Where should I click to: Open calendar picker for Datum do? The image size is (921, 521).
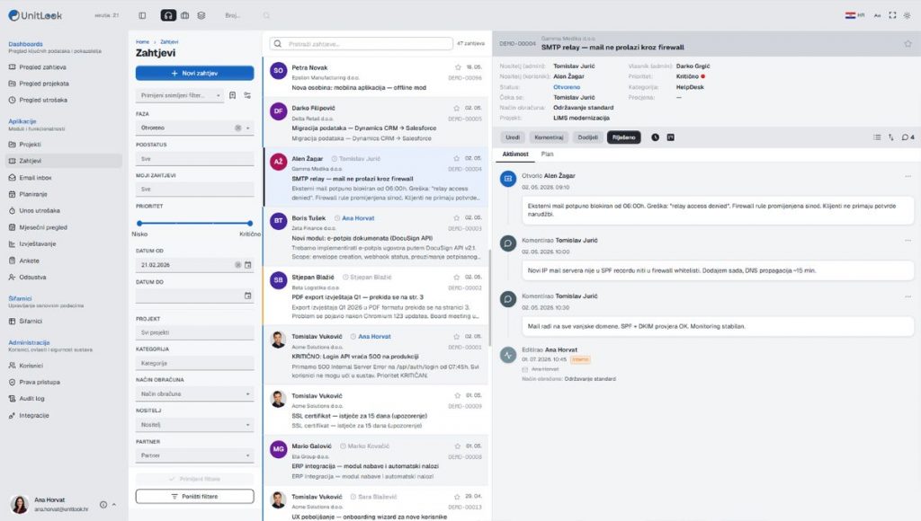tap(248, 296)
